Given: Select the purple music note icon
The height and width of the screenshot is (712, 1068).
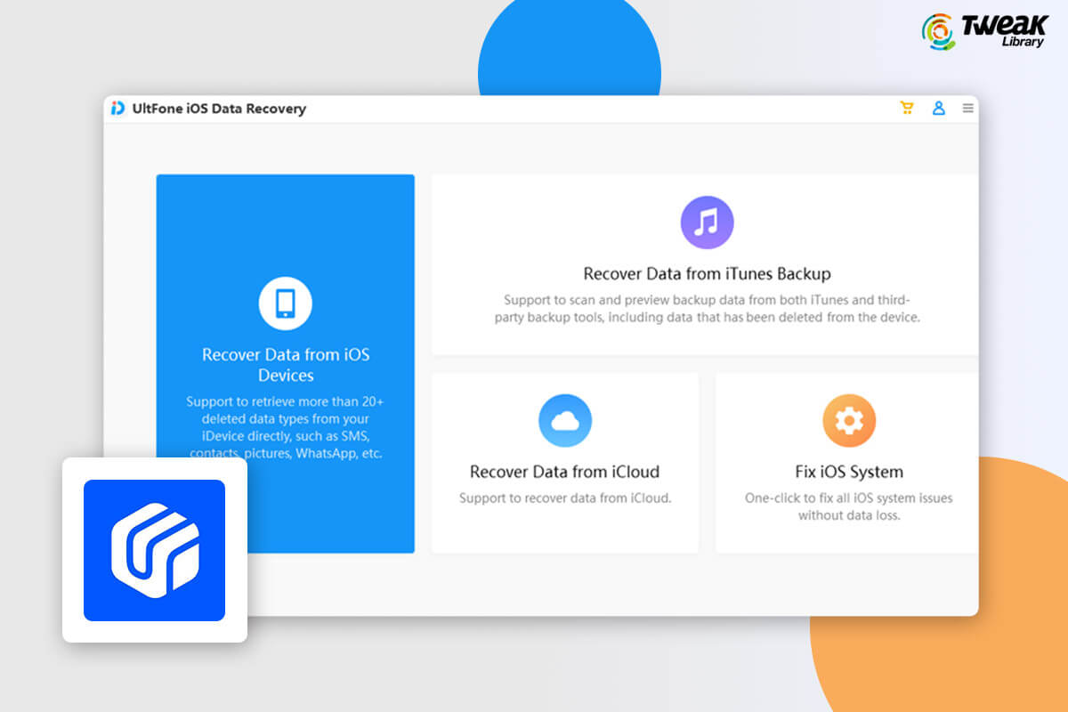Looking at the screenshot, I should coord(707,221).
